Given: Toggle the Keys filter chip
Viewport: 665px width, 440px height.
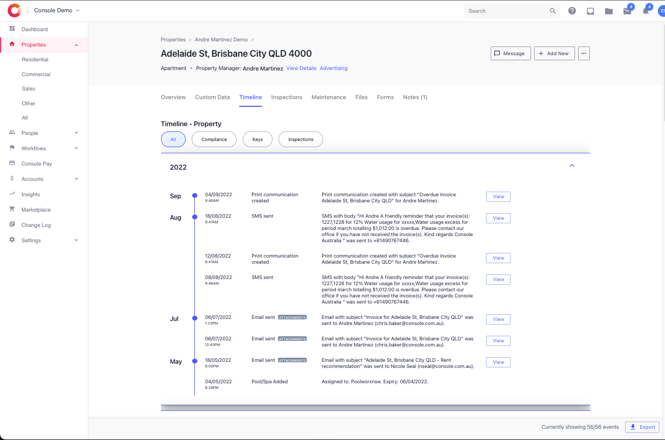Looking at the screenshot, I should [258, 140].
